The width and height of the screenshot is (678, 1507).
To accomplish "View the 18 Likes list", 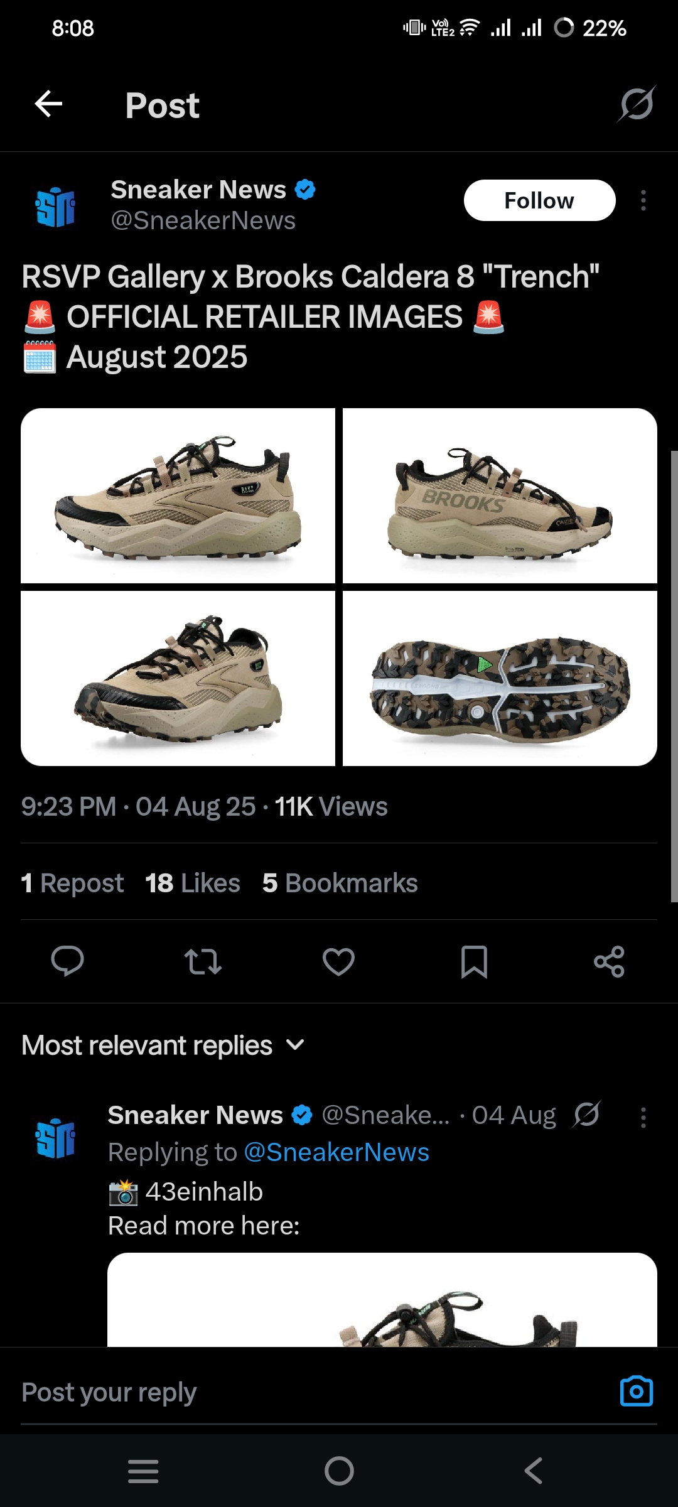I will pos(193,883).
